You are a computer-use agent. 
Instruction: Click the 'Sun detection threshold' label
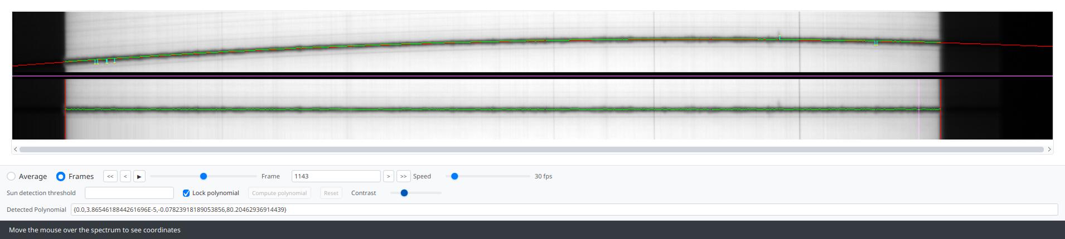[41, 193]
